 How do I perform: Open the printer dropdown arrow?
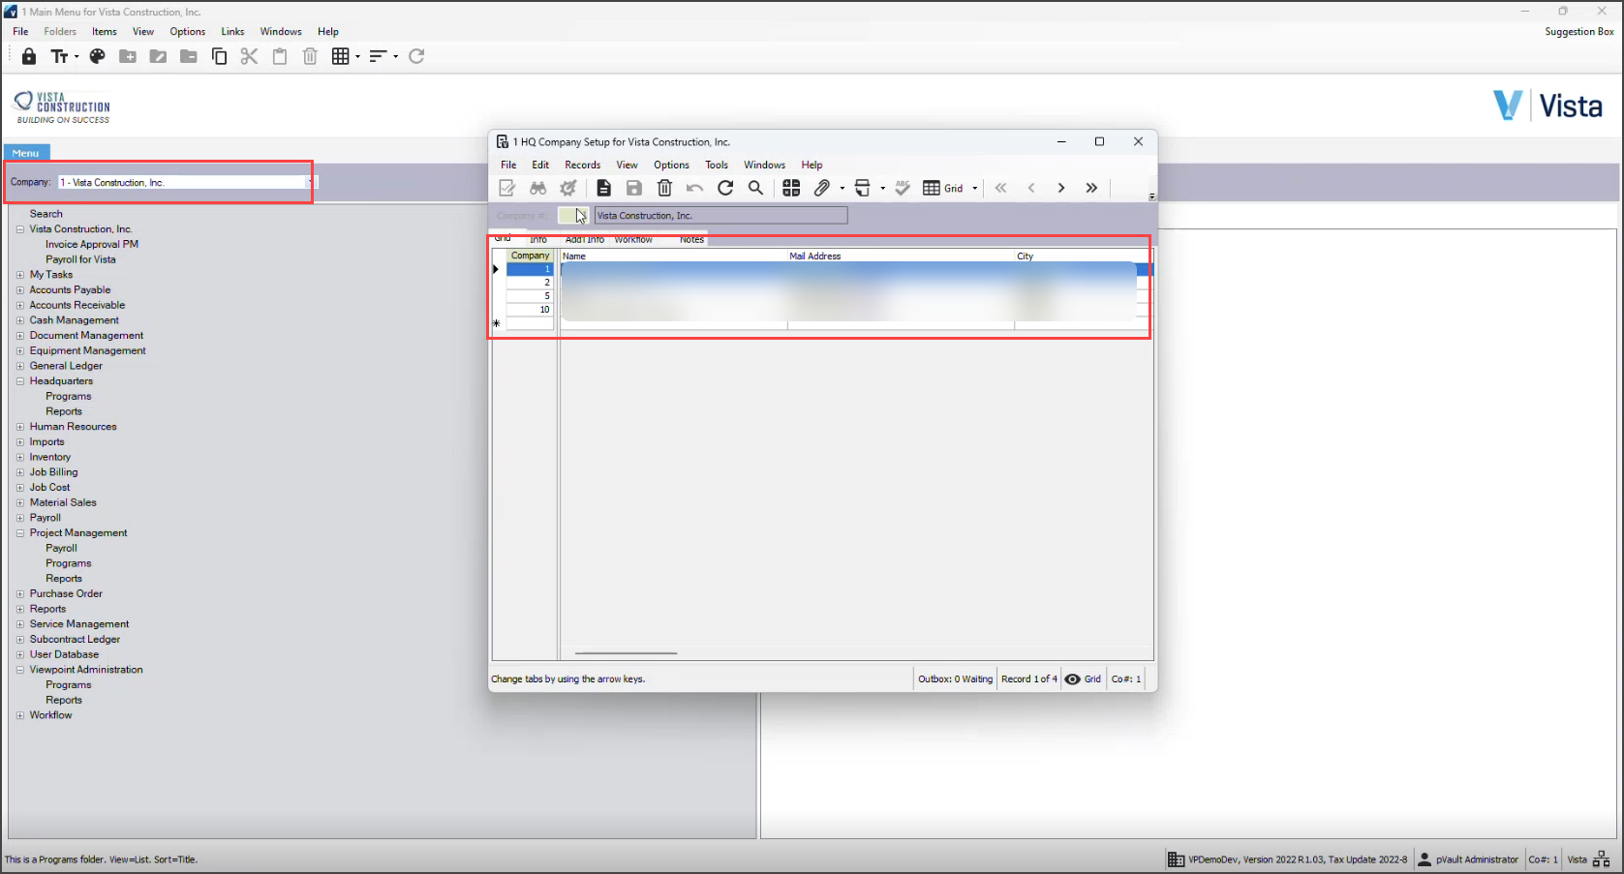click(882, 189)
